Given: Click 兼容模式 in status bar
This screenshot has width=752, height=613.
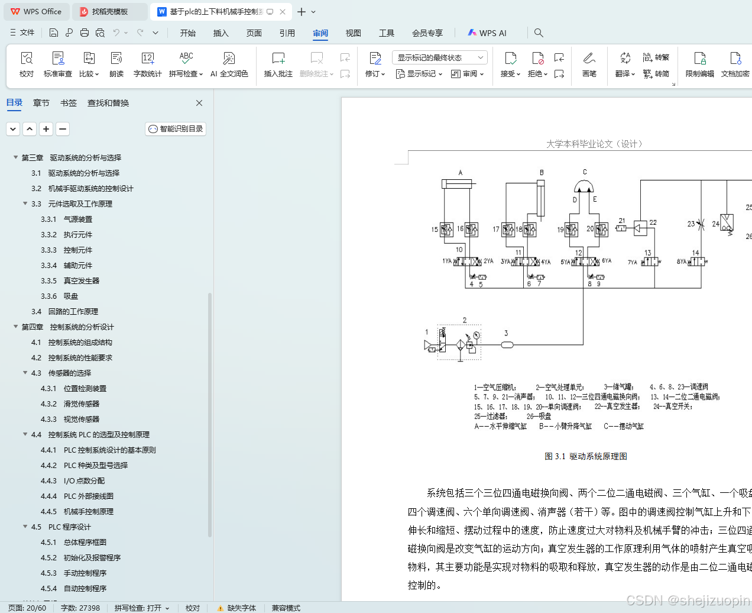Looking at the screenshot, I should coord(286,608).
